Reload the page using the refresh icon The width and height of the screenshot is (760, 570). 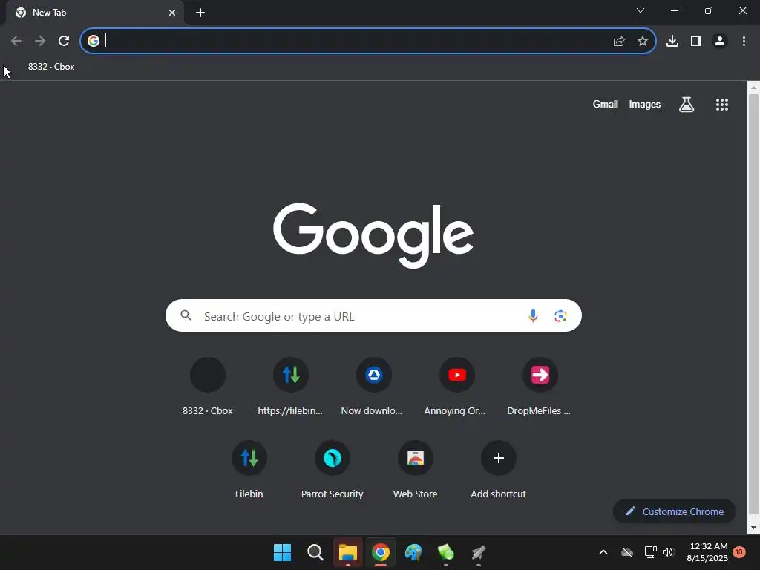click(64, 42)
